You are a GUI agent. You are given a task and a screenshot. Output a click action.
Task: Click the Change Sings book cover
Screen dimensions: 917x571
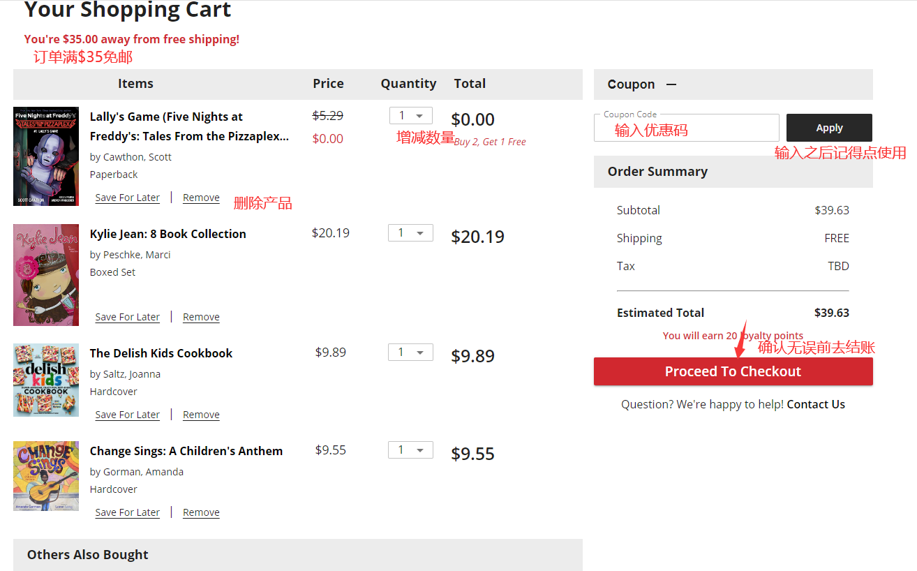(46, 475)
